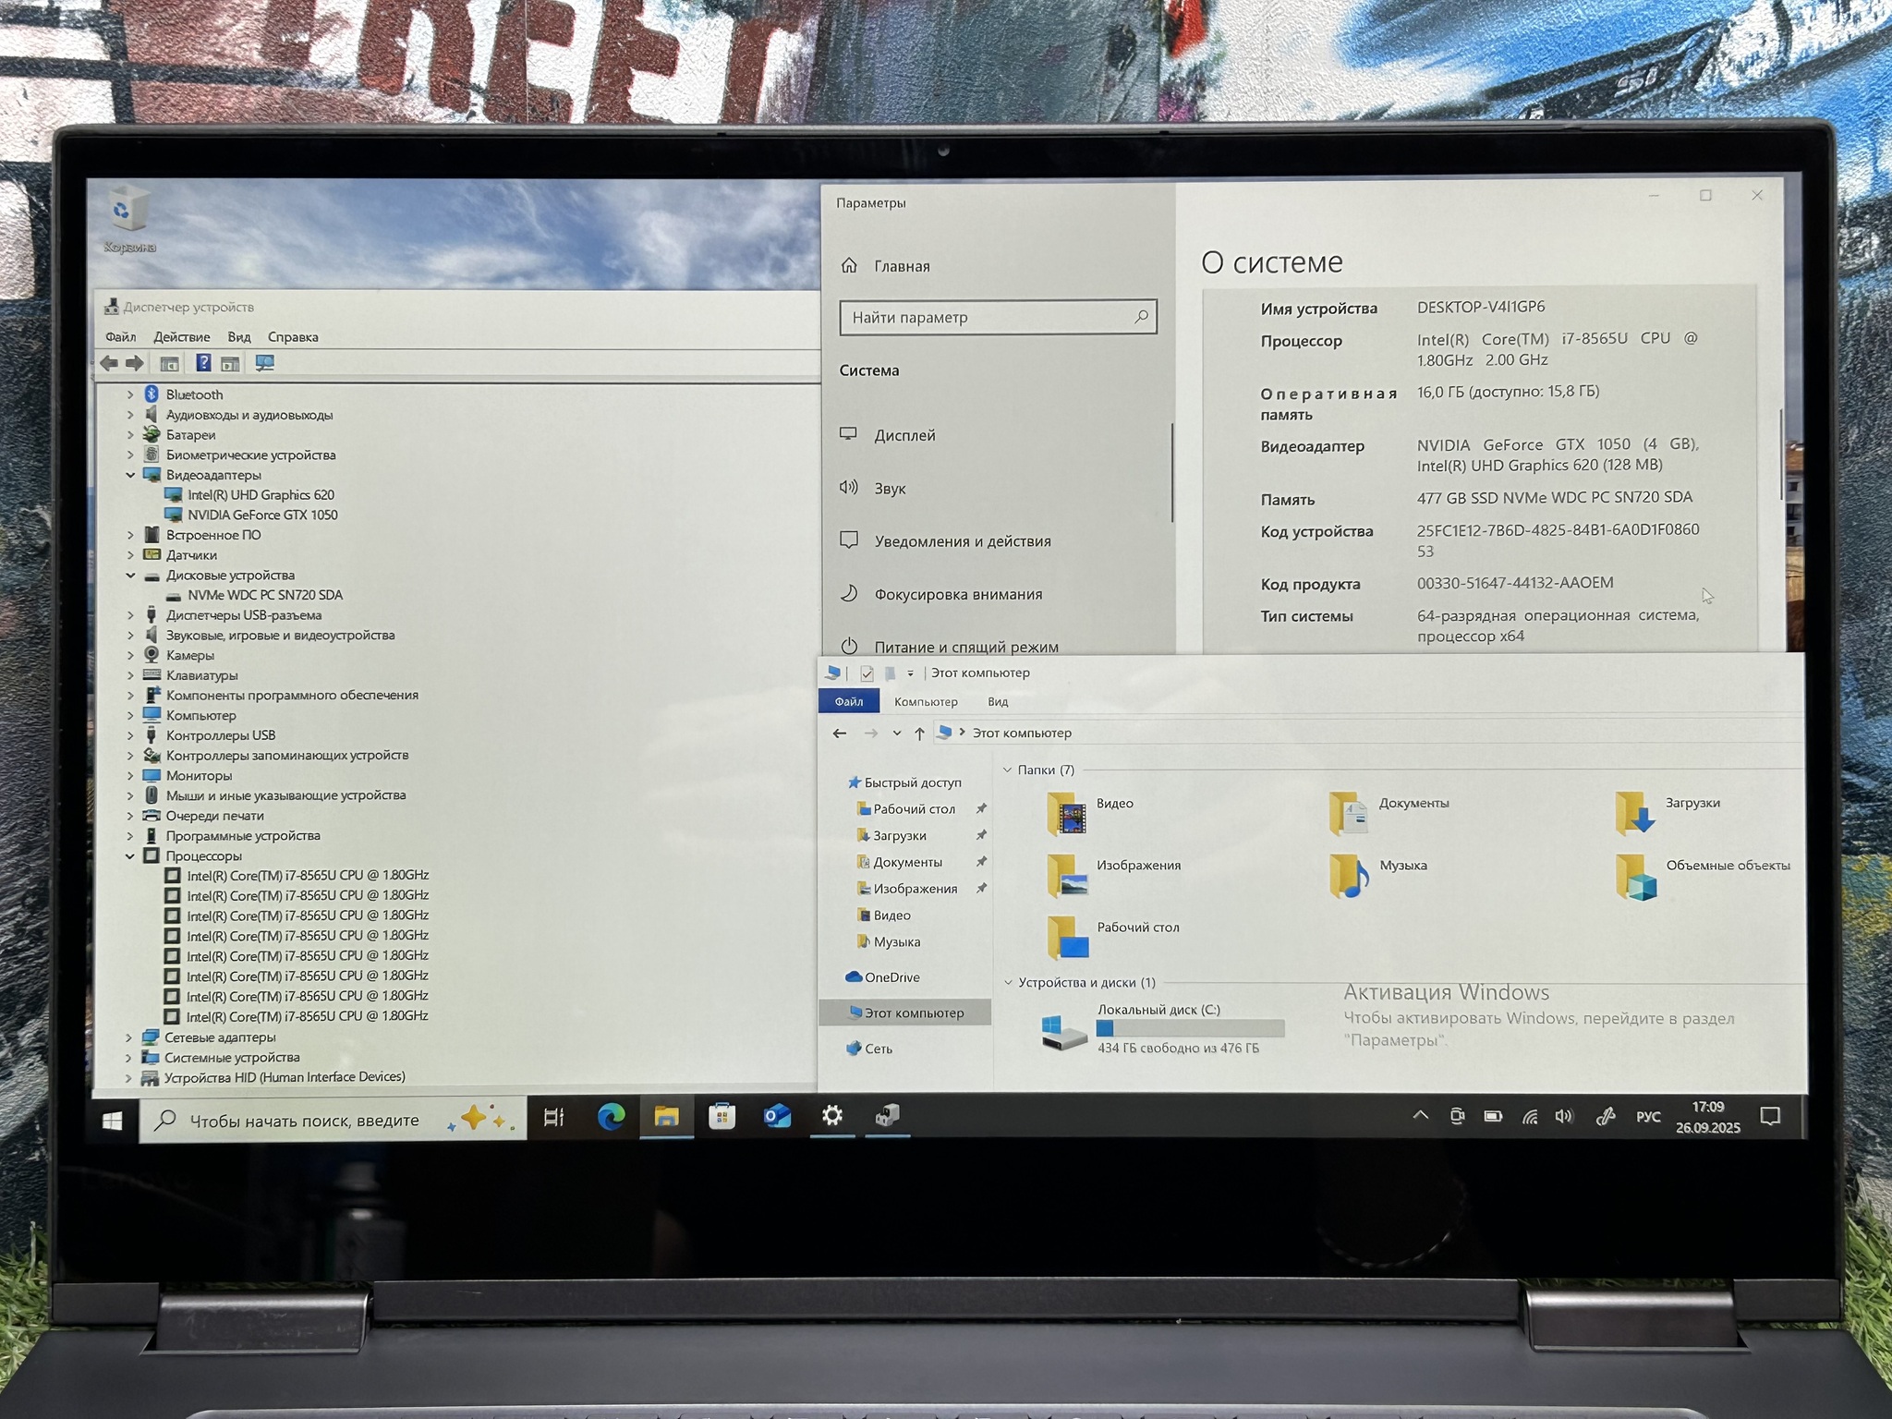This screenshot has height=1419, width=1892.
Task: Open the Дисплей settings page
Action: [904, 435]
